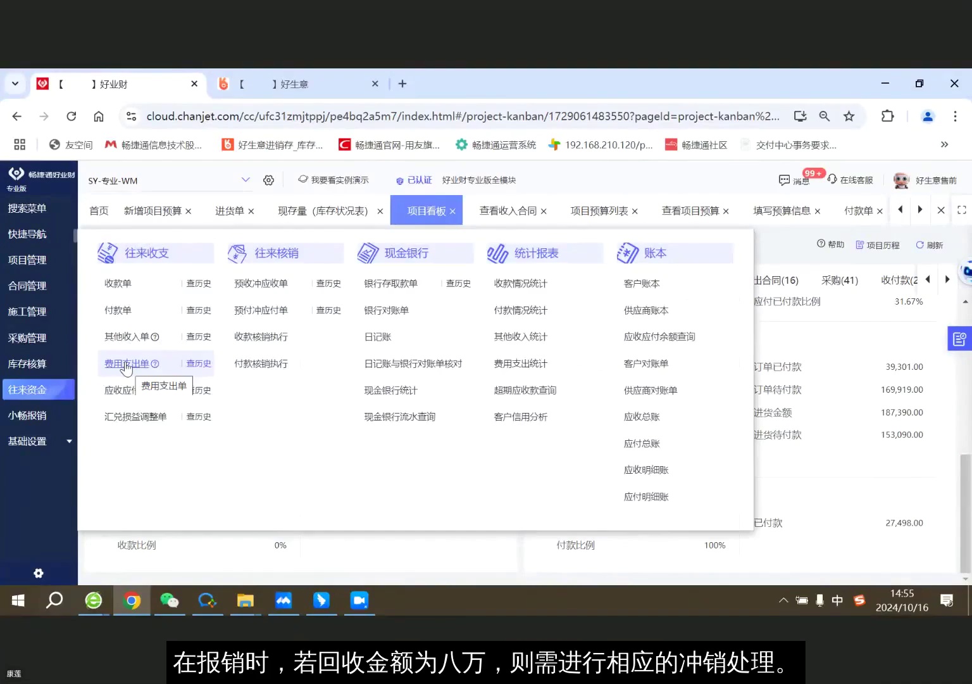The height and width of the screenshot is (684, 972).
Task: Open 费用支出单 expense form
Action: click(x=126, y=363)
